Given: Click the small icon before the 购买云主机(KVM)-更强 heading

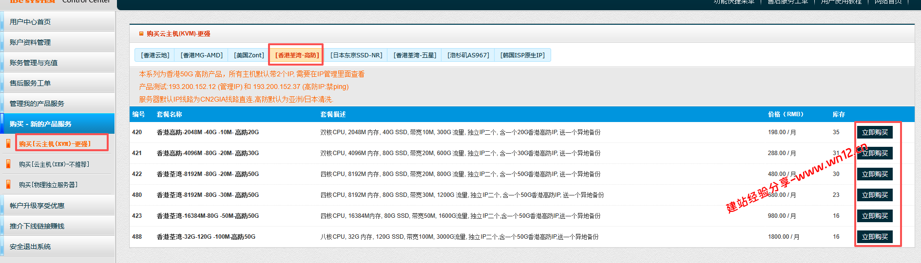Looking at the screenshot, I should point(141,34).
